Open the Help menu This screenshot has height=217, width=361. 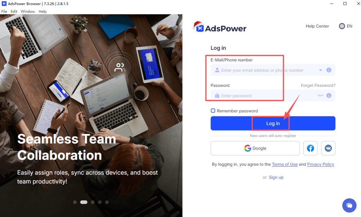[43, 12]
